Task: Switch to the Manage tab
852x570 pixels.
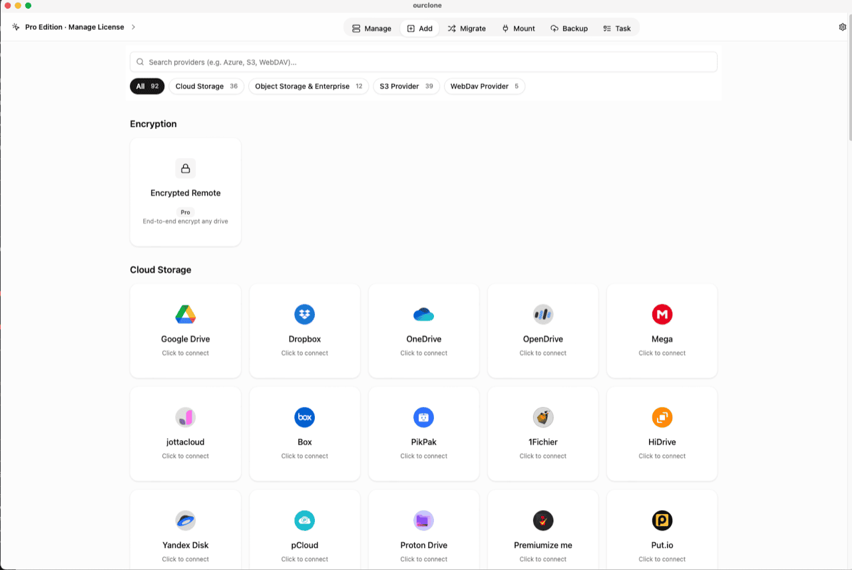Action: point(371,29)
